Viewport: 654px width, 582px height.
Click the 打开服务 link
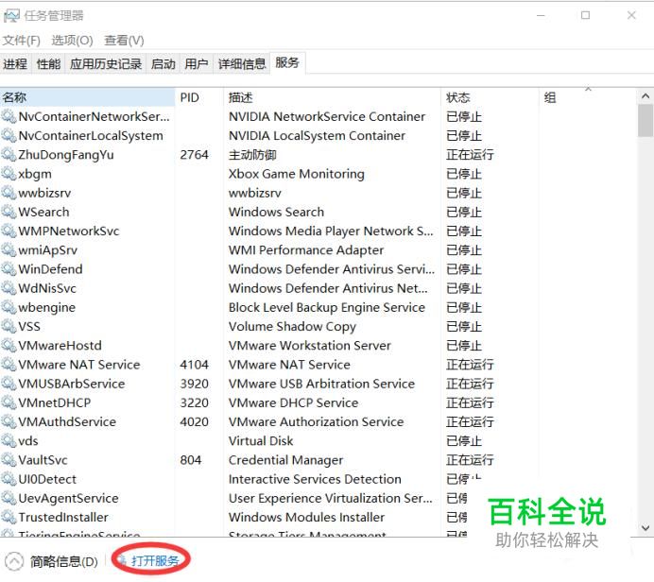(155, 560)
